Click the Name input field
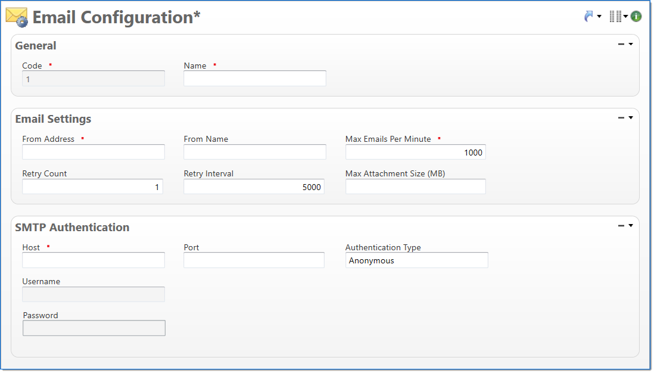 pos(254,79)
